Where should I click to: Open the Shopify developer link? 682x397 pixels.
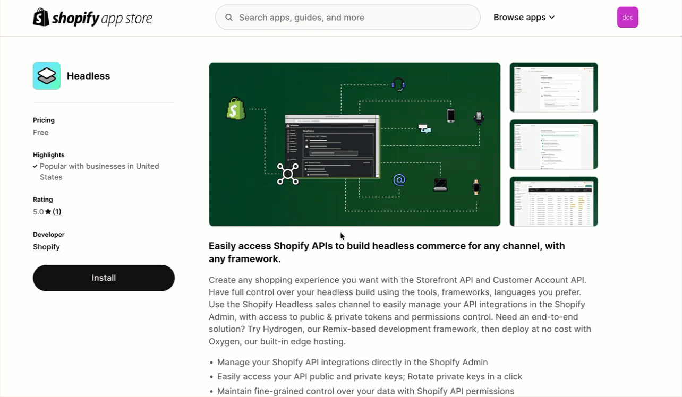46,247
